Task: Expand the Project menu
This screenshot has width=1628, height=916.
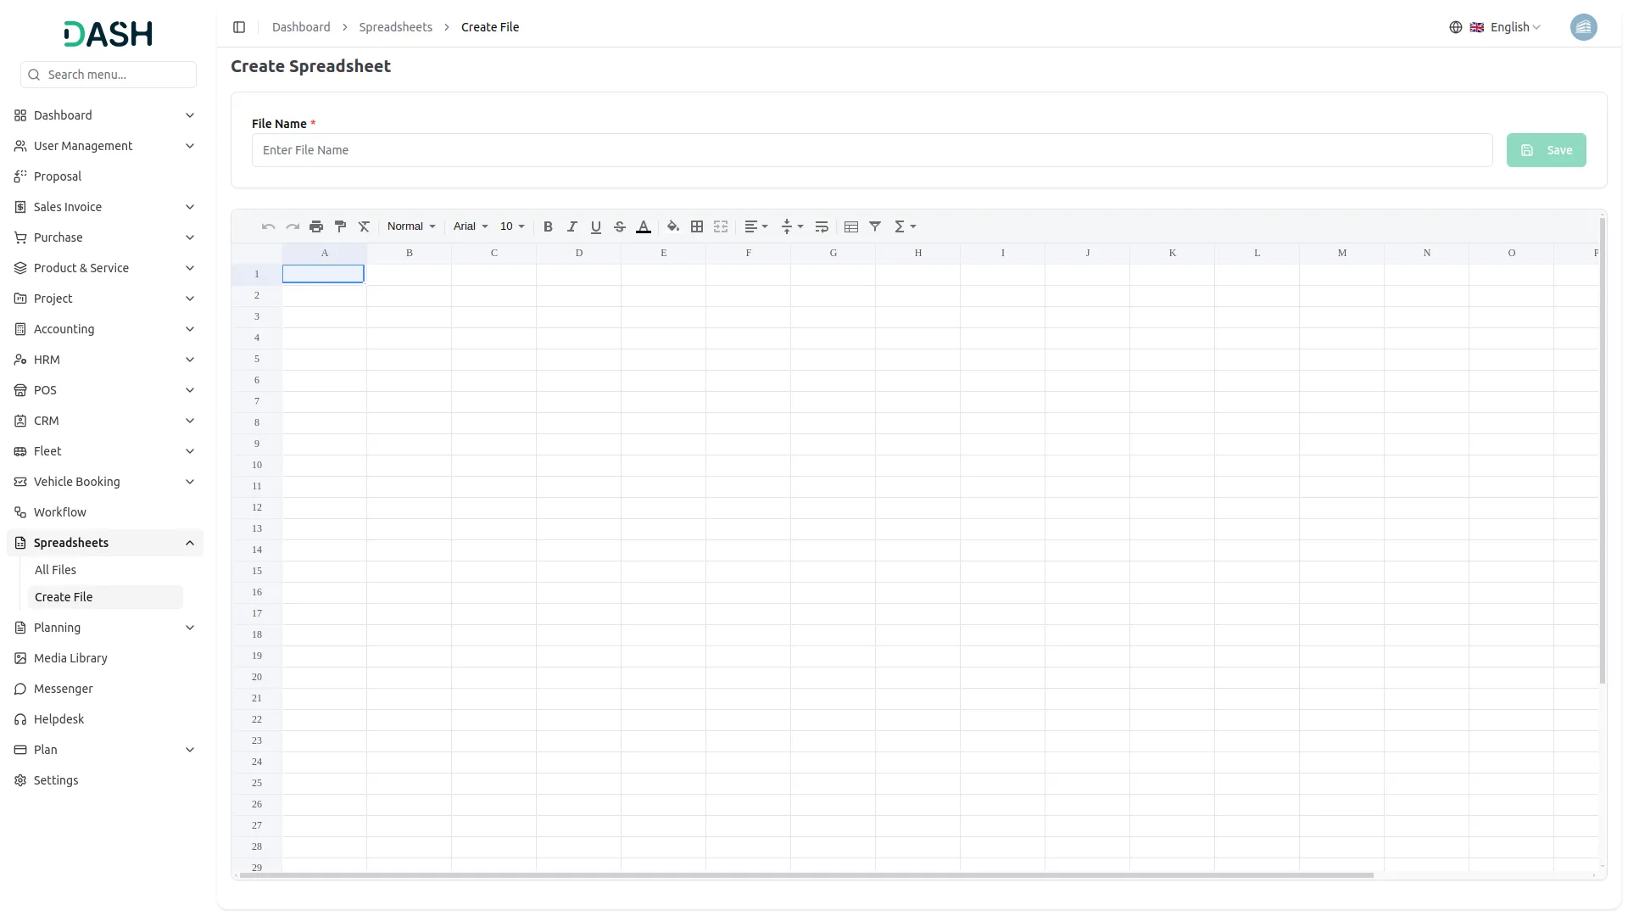Action: (105, 299)
